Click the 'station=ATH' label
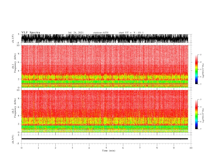The height and width of the screenshot is (166, 215). click(x=101, y=33)
